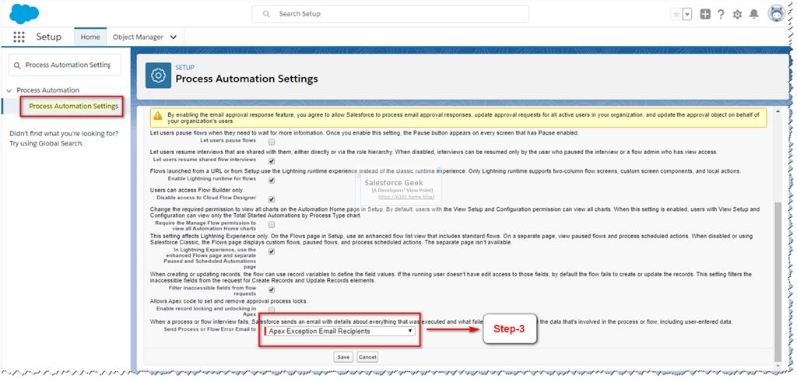This screenshot has height=379, width=797.
Task: Click the Search Setup magnifier icon
Action: pos(266,14)
